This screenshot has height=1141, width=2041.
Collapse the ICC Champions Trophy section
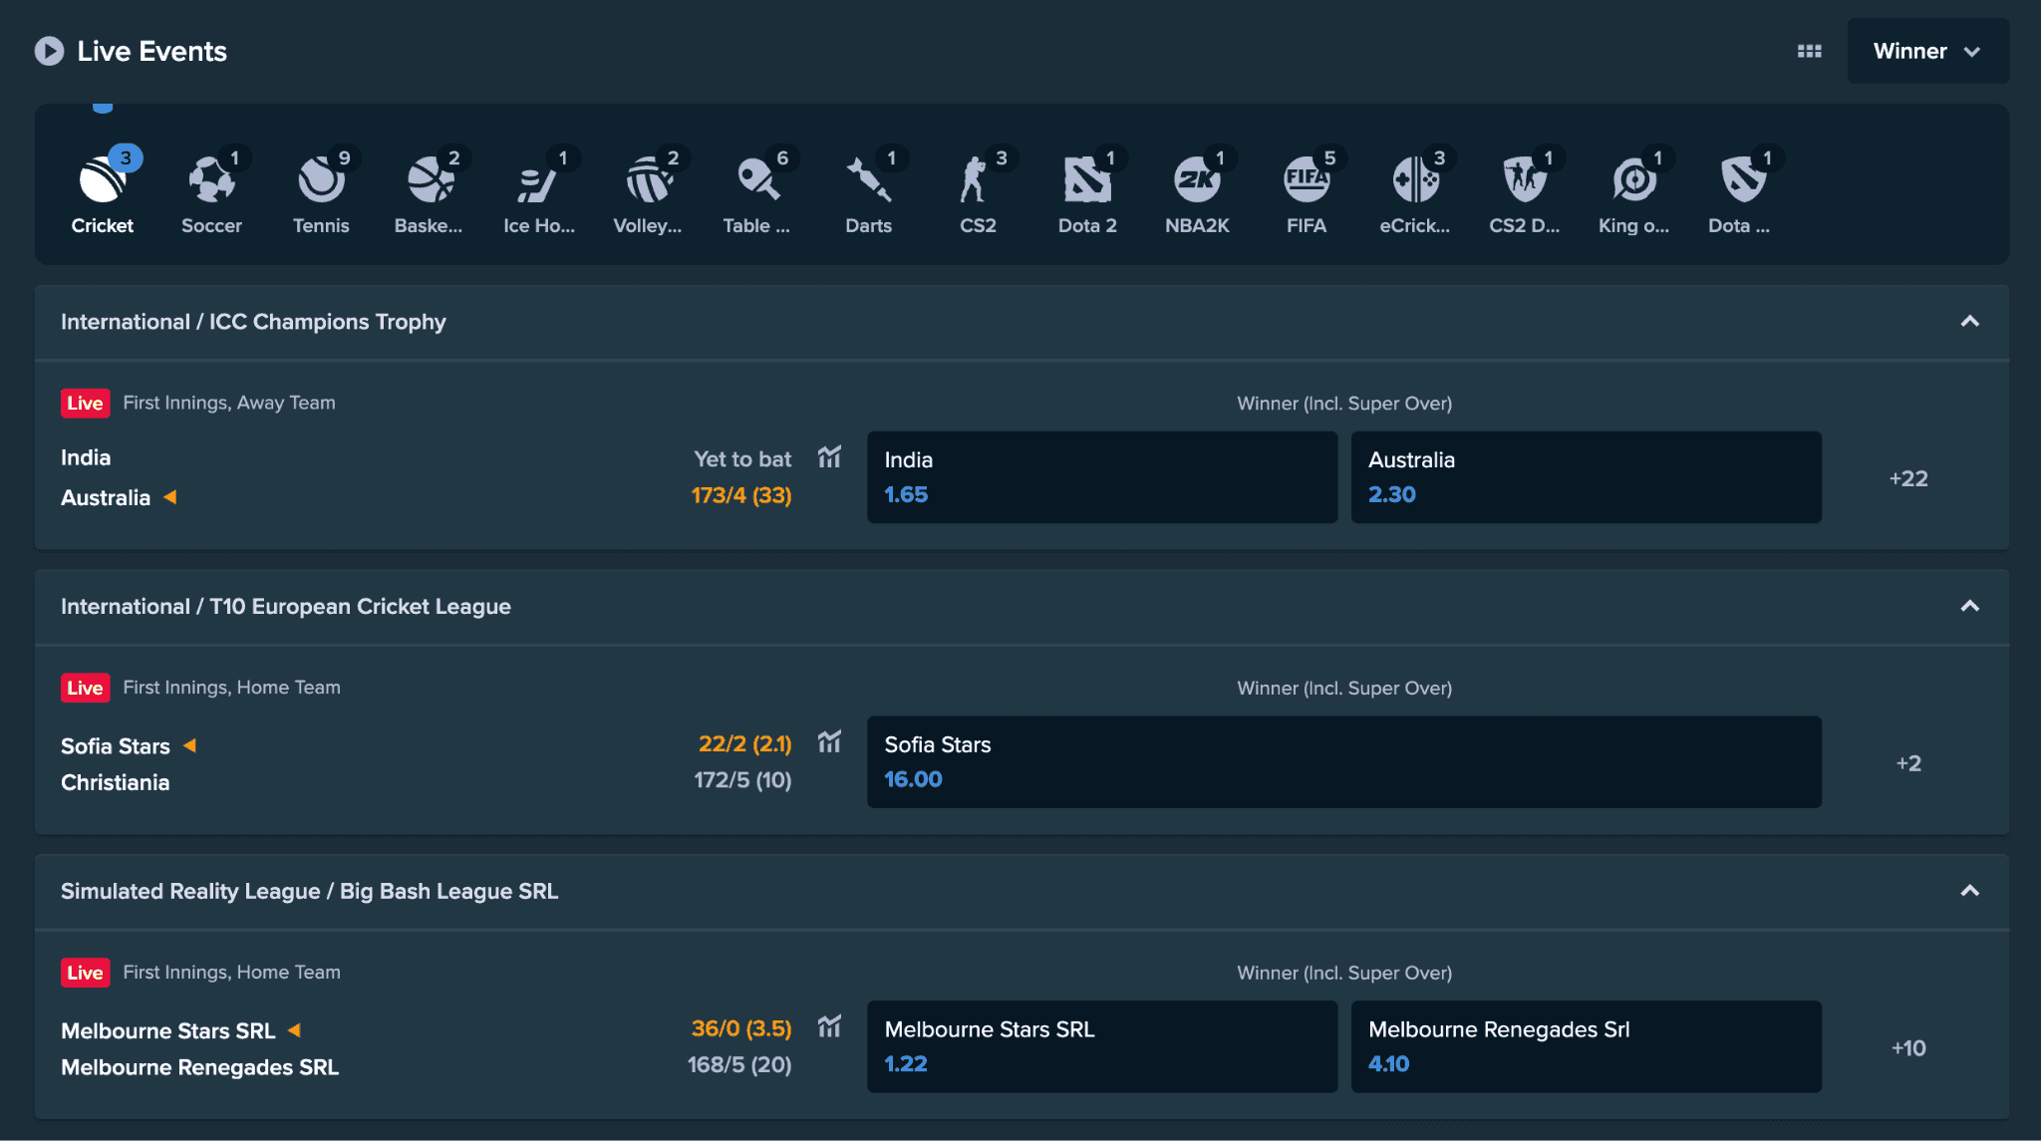(x=1970, y=321)
